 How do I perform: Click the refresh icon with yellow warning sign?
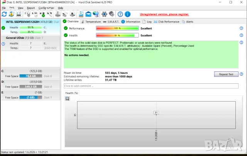pos(11,14)
